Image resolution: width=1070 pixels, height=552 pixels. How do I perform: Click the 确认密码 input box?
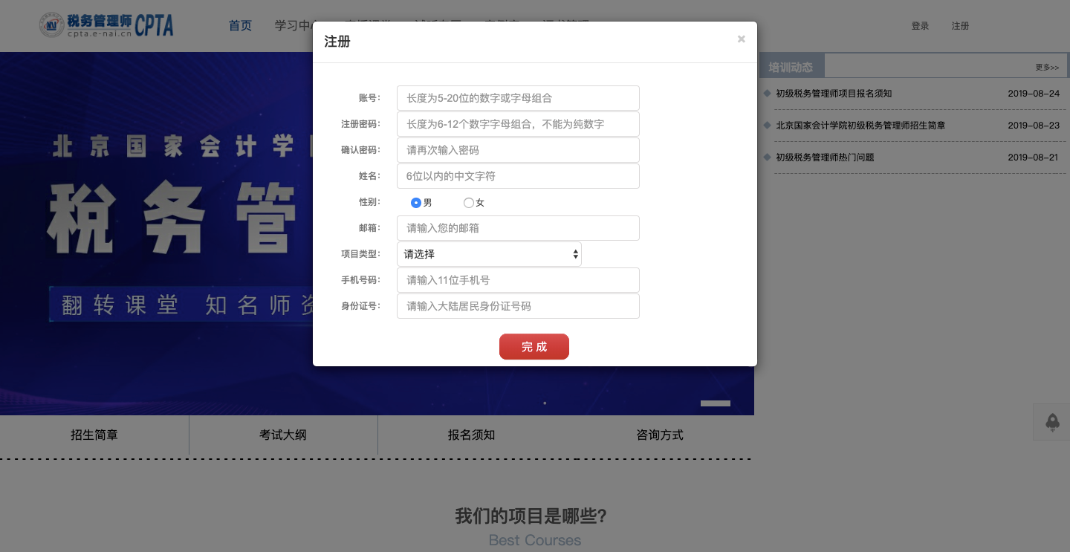pos(518,150)
